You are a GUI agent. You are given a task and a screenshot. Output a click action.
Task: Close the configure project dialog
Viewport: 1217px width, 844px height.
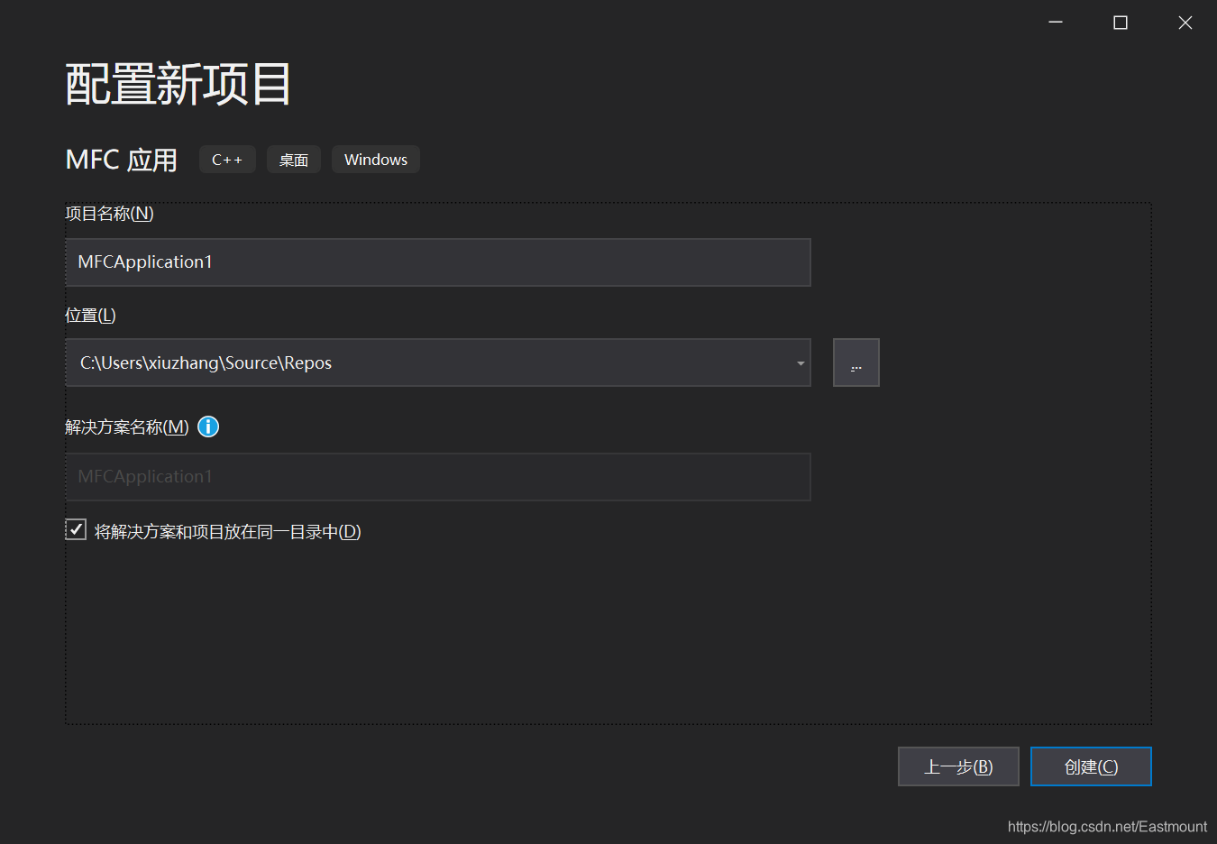tap(1185, 23)
